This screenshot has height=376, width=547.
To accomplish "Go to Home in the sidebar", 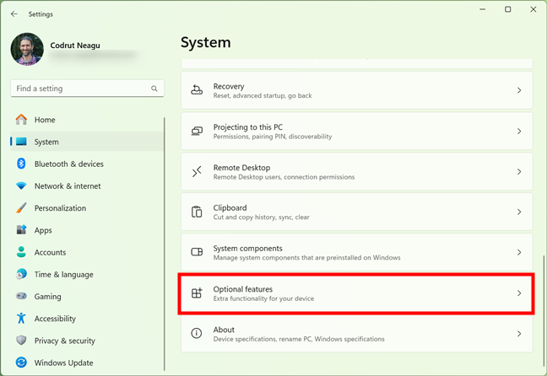I will (x=45, y=120).
